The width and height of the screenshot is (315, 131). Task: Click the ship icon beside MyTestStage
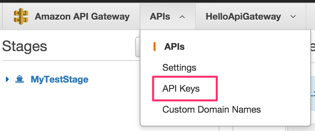tap(19, 79)
